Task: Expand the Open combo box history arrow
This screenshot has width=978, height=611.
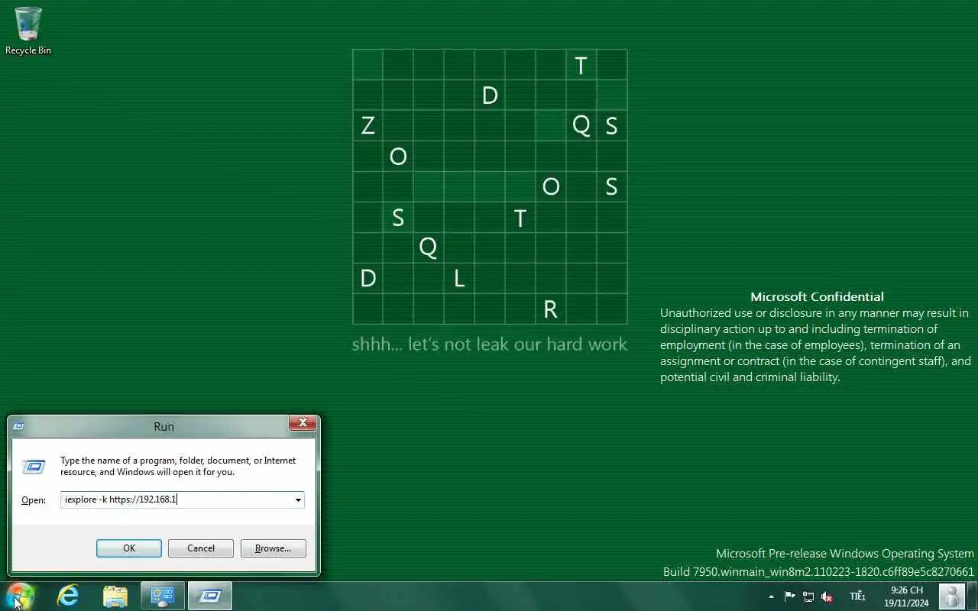Action: pyautogui.click(x=298, y=500)
